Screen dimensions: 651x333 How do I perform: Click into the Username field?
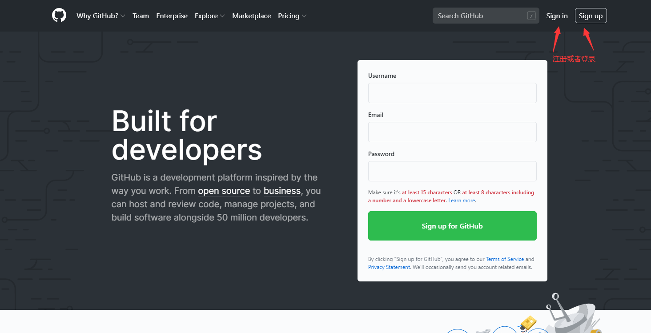click(x=452, y=93)
